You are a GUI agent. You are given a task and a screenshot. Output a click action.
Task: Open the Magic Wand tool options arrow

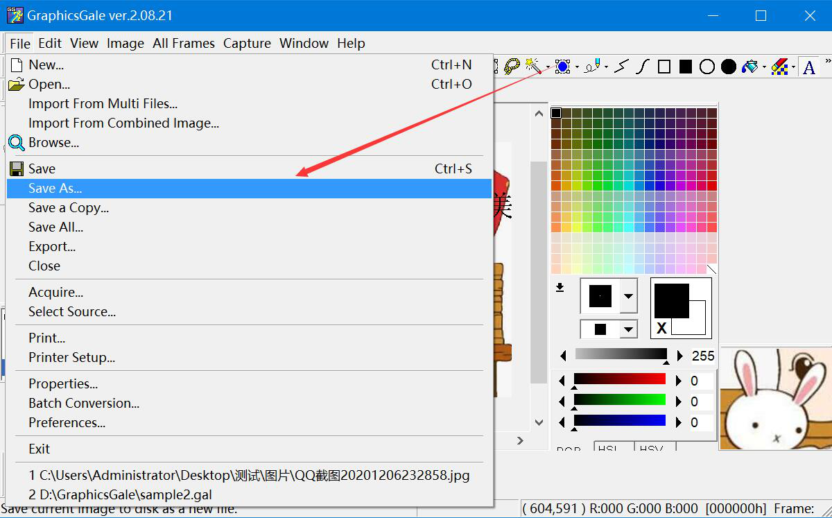tap(548, 67)
